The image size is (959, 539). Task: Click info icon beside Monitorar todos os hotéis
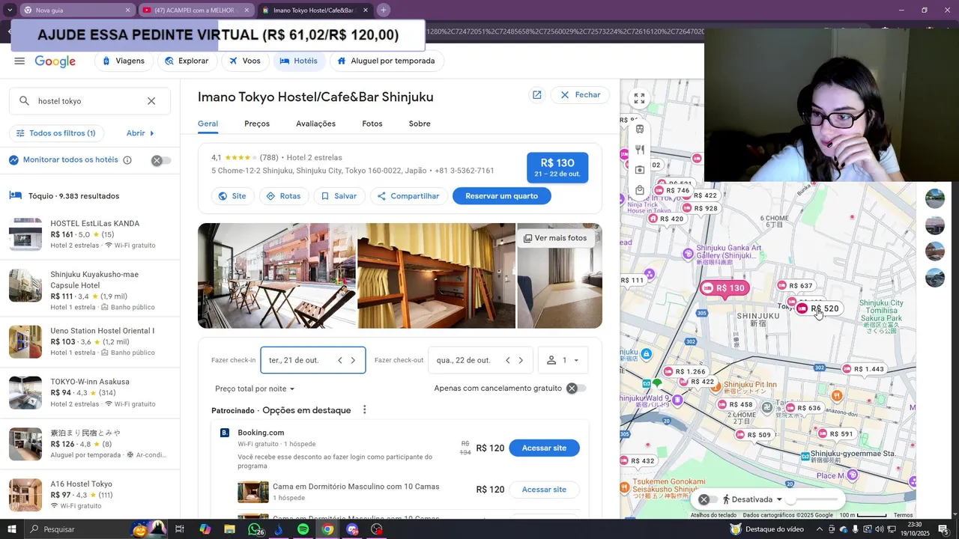click(127, 160)
